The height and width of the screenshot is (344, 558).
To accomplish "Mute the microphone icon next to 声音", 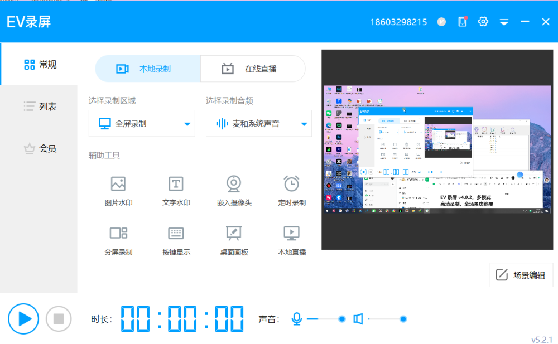I will pos(296,319).
